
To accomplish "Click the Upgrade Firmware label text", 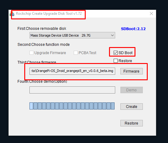I will 50,53.
